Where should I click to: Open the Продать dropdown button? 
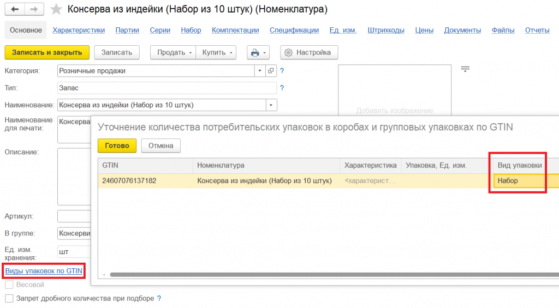[173, 53]
